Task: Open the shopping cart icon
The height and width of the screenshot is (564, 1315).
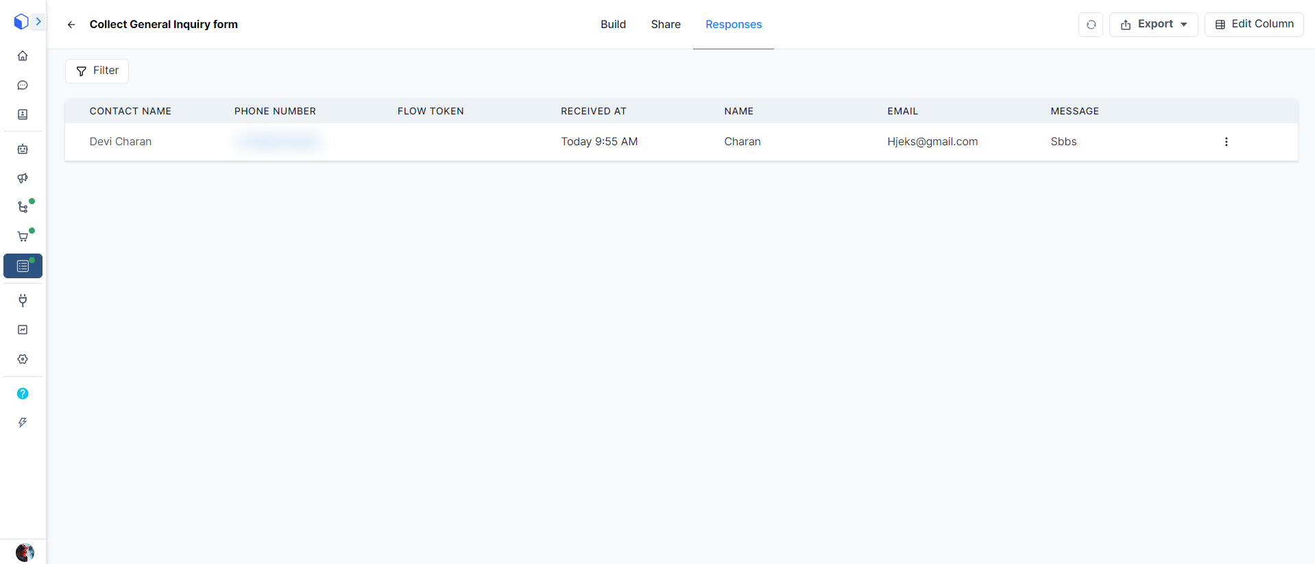Action: [x=23, y=236]
